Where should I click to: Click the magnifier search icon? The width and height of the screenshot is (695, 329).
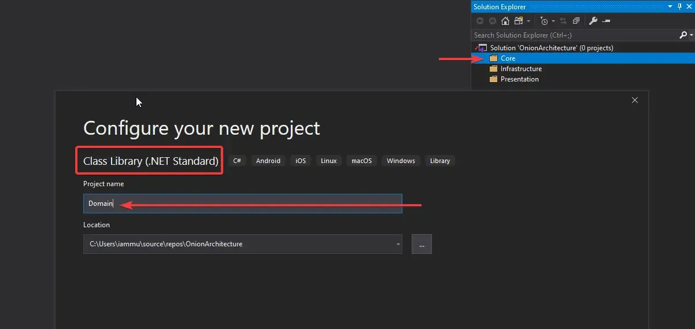point(683,35)
